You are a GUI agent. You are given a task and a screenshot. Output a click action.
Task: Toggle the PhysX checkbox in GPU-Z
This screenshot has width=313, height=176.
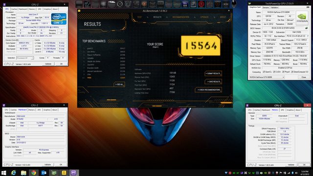point(283,72)
